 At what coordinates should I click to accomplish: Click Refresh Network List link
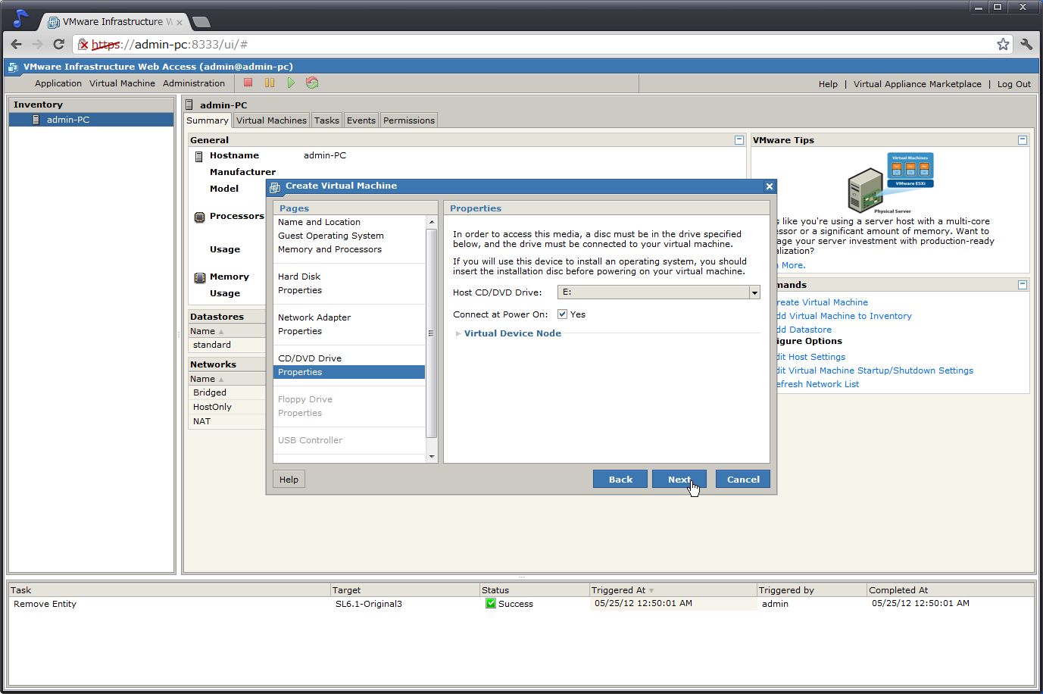point(817,384)
